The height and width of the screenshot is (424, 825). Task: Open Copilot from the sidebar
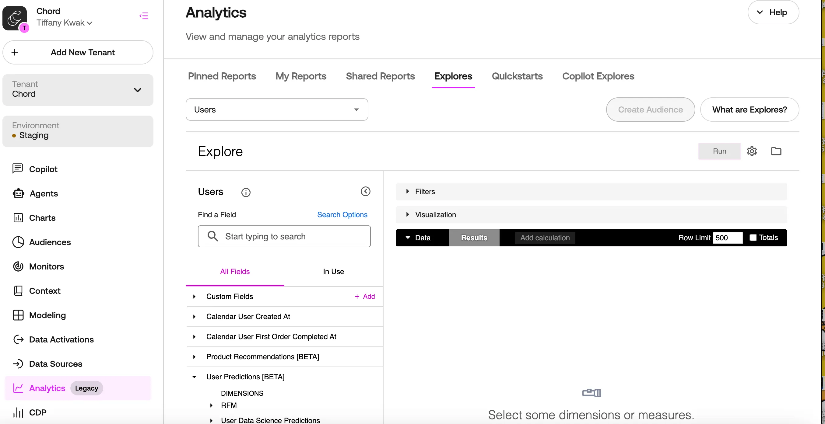pyautogui.click(x=35, y=169)
